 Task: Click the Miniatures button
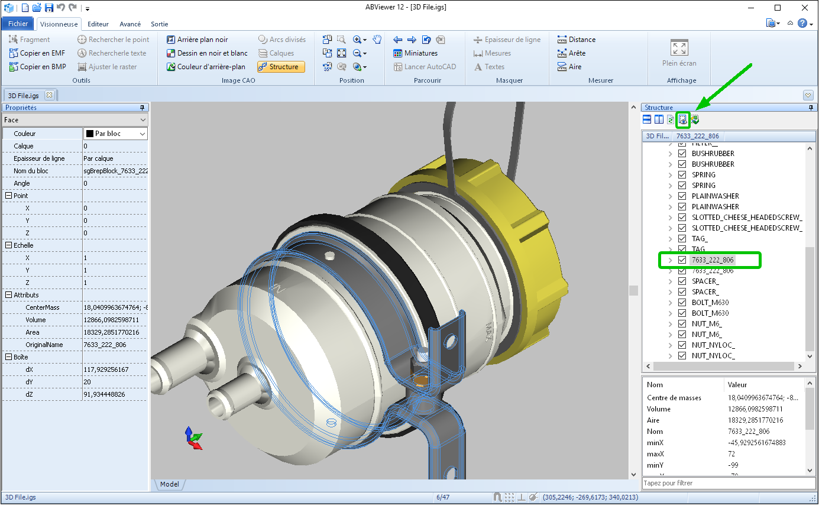pos(415,53)
